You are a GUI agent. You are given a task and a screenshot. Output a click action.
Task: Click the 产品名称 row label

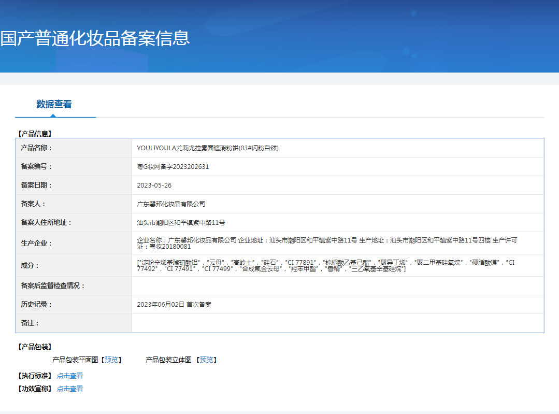pyautogui.click(x=36, y=148)
